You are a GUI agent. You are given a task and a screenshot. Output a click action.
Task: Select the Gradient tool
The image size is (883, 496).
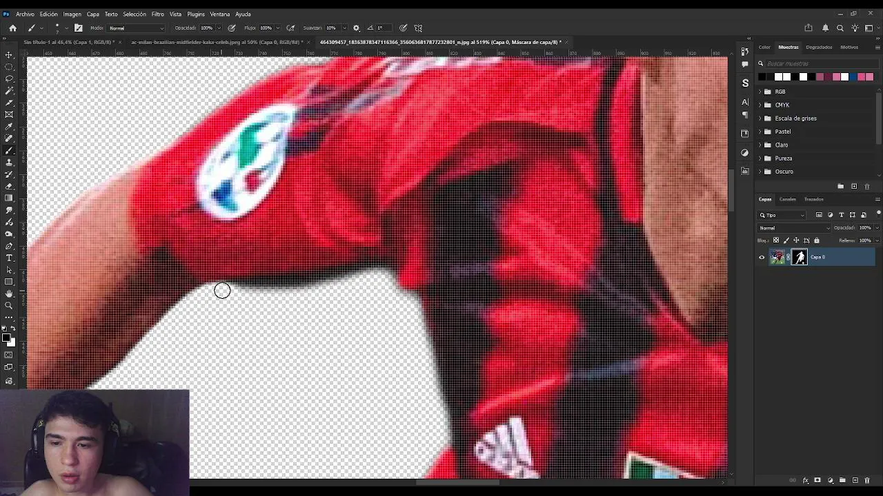pyautogui.click(x=9, y=198)
